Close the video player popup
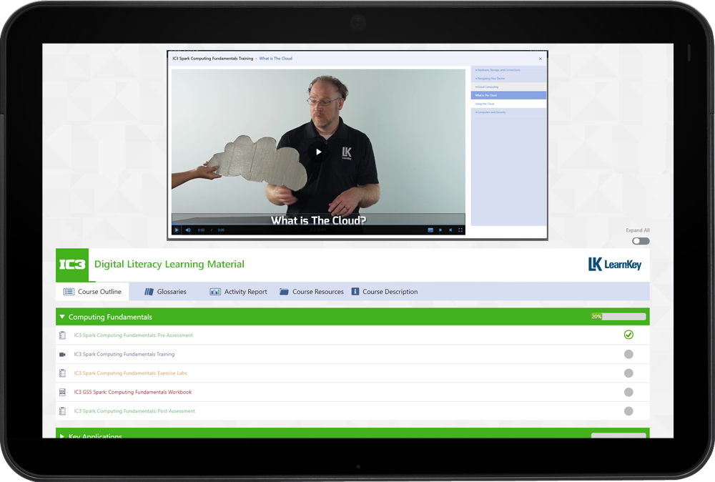Image resolution: width=715 pixels, height=482 pixels. tap(541, 59)
